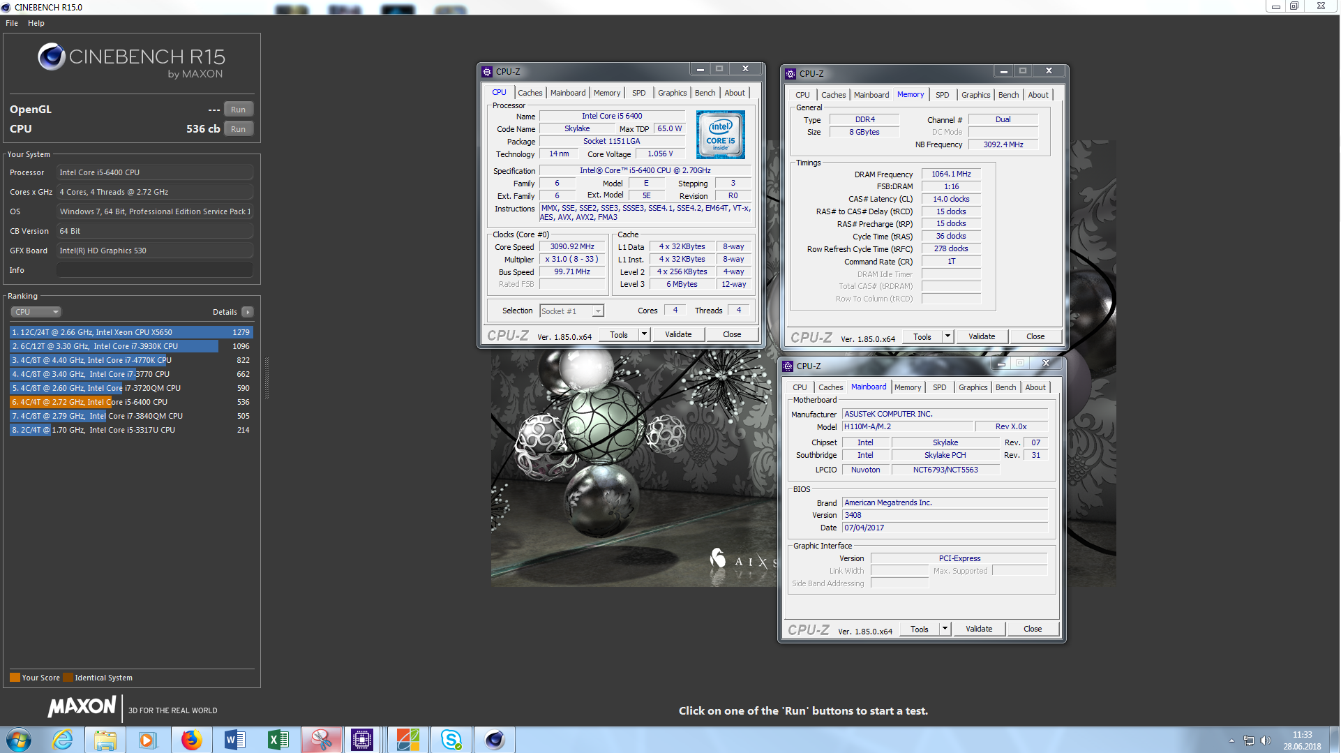
Task: Click the Windows Start orb
Action: point(19,740)
